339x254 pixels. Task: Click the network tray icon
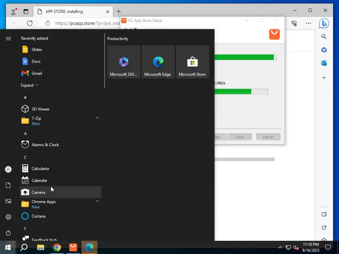[288, 247]
